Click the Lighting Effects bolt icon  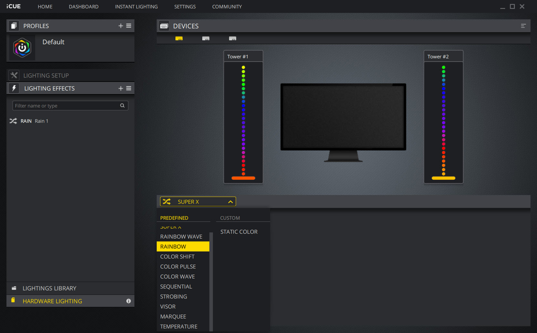click(14, 88)
